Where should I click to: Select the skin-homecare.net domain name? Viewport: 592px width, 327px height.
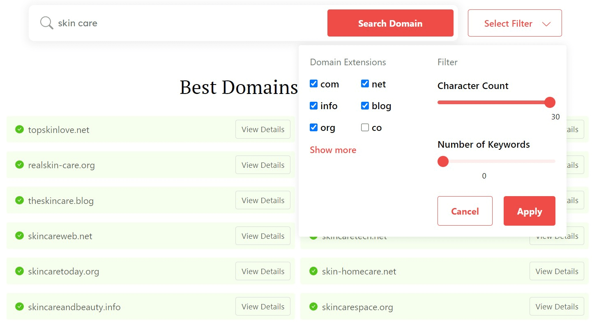coord(359,272)
